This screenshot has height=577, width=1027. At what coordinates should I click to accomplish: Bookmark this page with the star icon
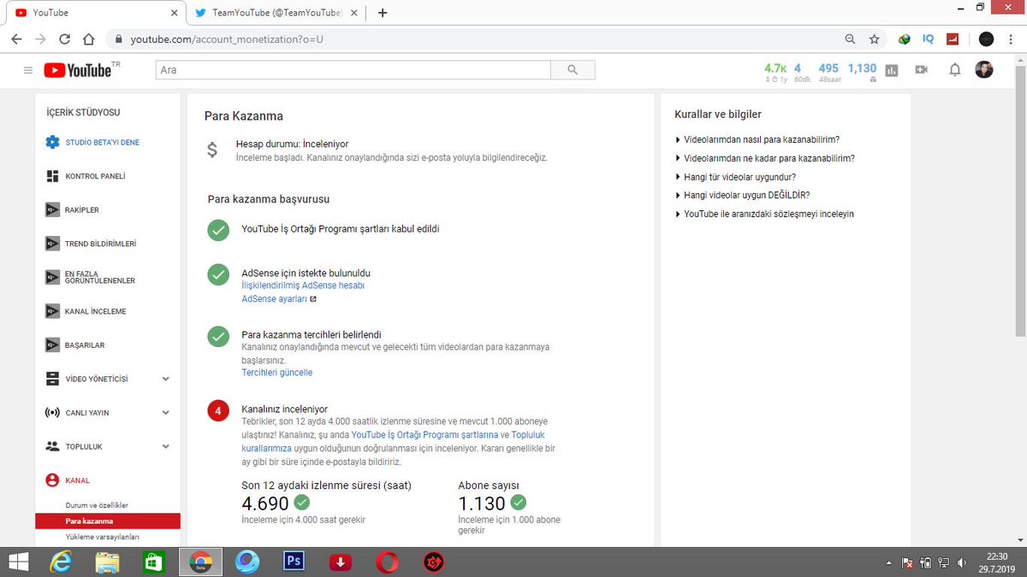click(x=874, y=39)
